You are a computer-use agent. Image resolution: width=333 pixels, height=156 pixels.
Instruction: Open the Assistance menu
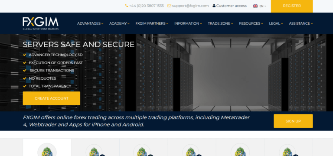301,23
